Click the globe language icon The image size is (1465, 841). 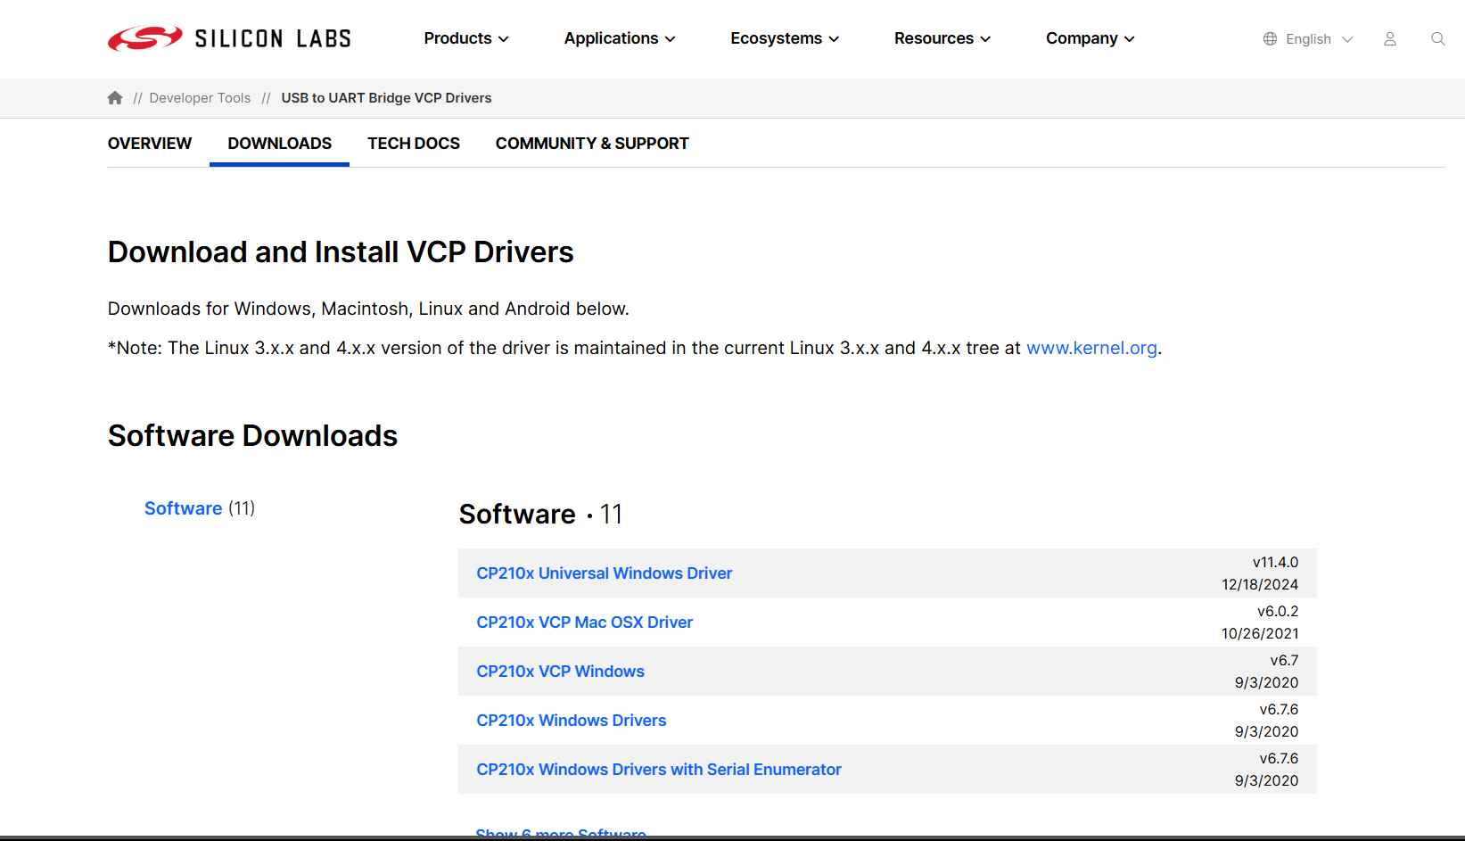coord(1270,39)
